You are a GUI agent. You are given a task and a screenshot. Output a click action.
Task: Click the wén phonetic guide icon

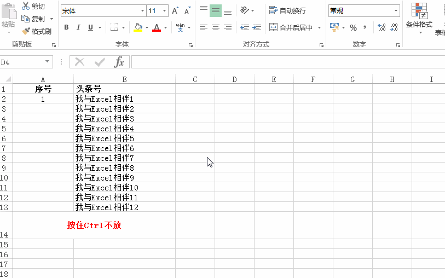pyautogui.click(x=180, y=27)
